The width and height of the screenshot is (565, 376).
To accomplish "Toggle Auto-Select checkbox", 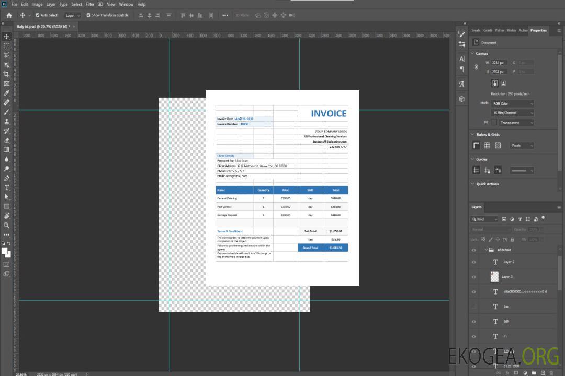I will (x=38, y=15).
